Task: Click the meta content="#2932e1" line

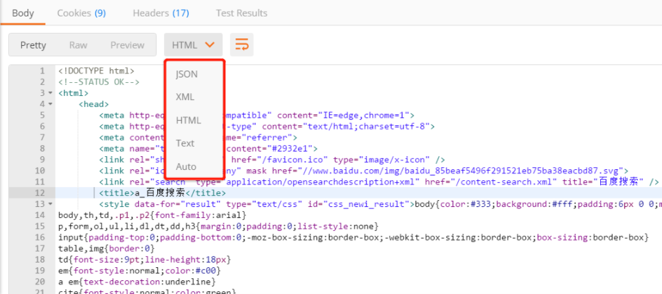Action: coord(208,149)
